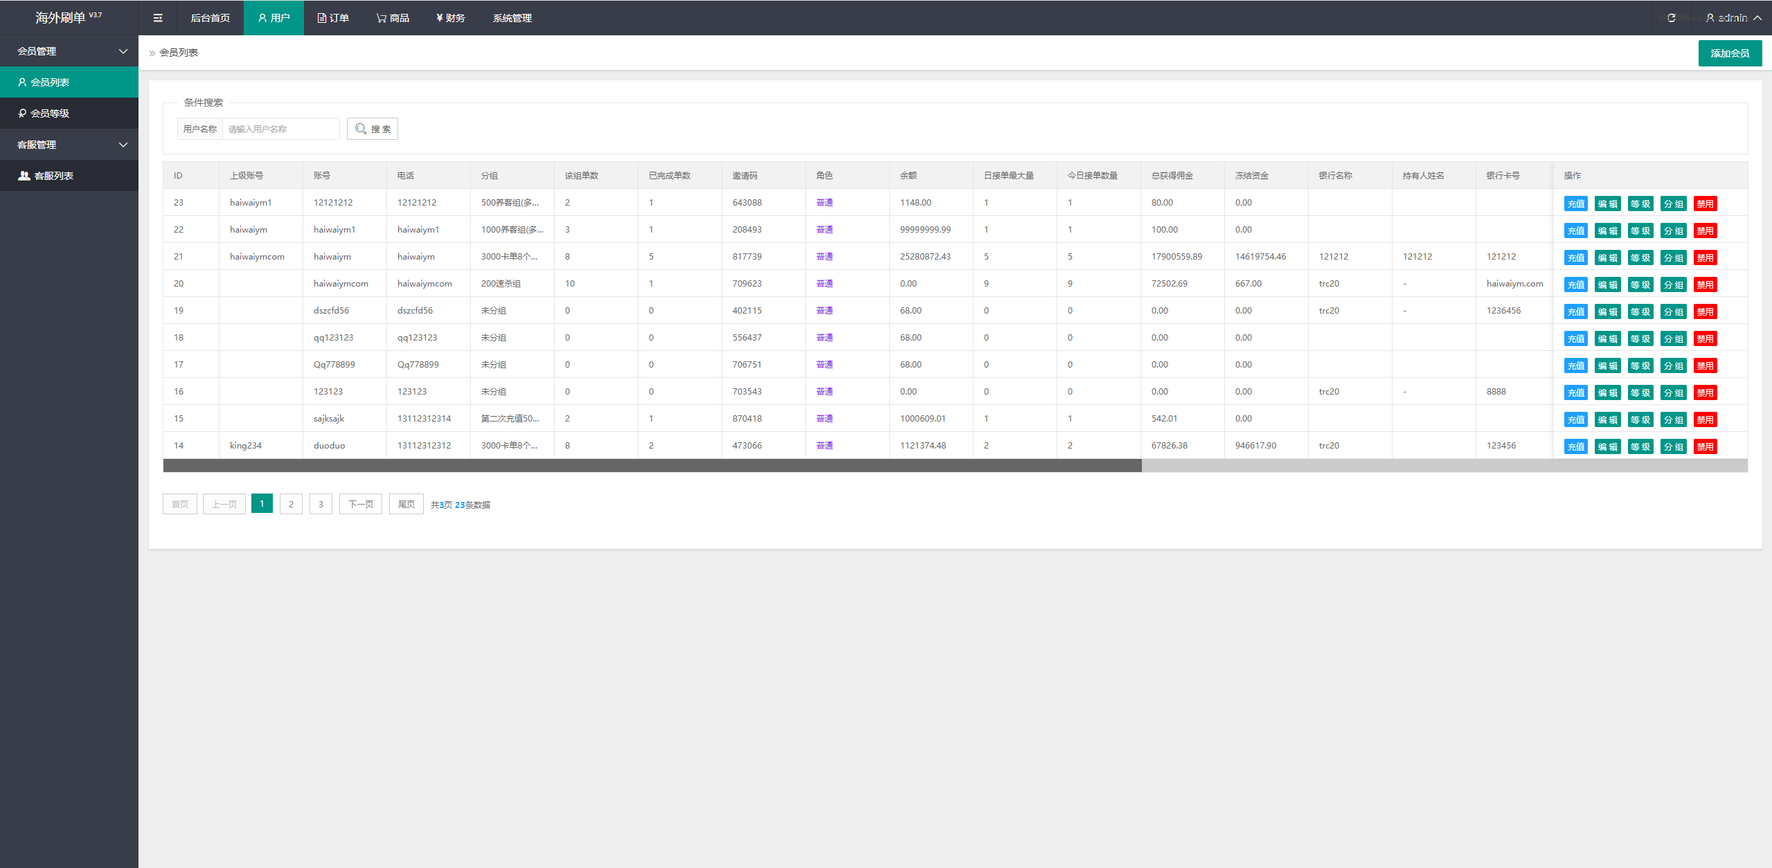This screenshot has width=1772, height=868.
Task: Click the search magnifier button
Action: (373, 129)
